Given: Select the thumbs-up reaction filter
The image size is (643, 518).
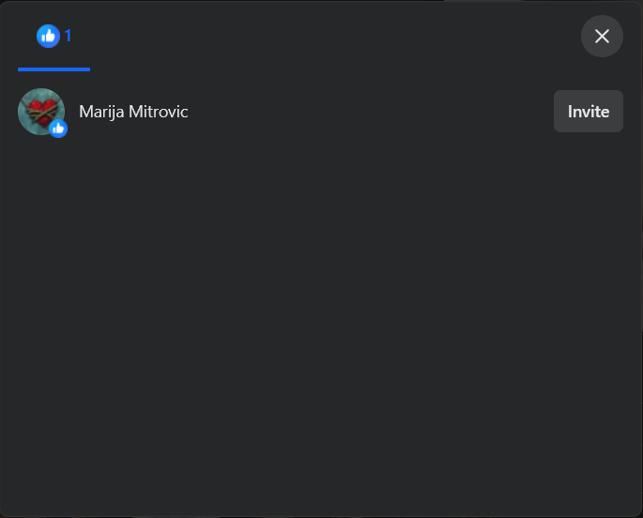Looking at the screenshot, I should click(x=54, y=37).
